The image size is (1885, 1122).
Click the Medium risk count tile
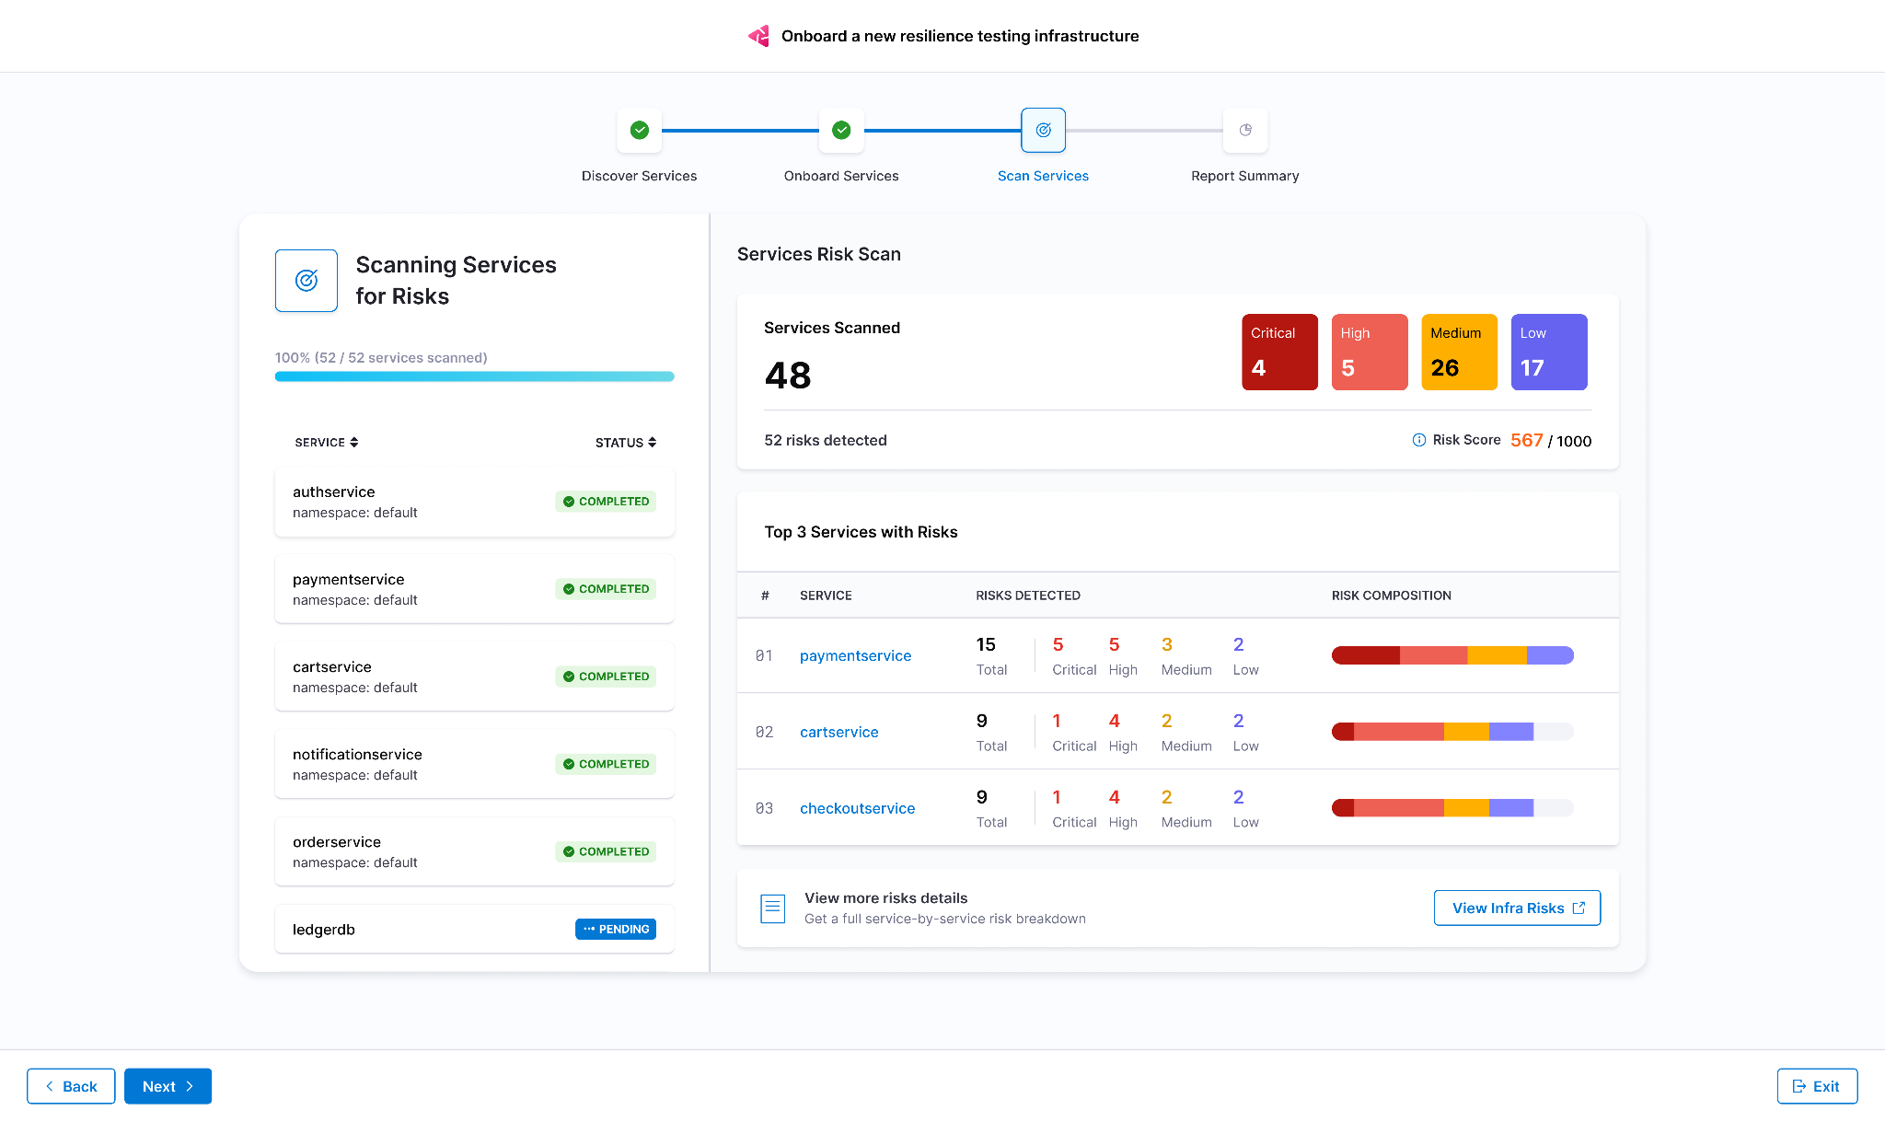[x=1459, y=352]
